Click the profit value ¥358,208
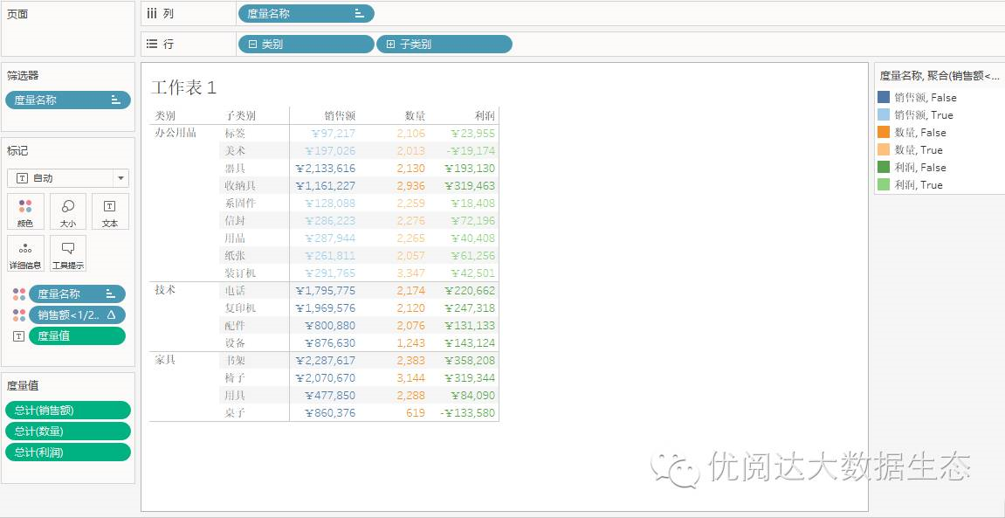The height and width of the screenshot is (518, 1005). pos(470,360)
